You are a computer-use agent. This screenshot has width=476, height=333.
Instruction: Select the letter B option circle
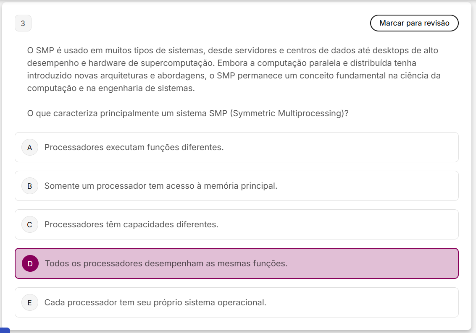[30, 186]
